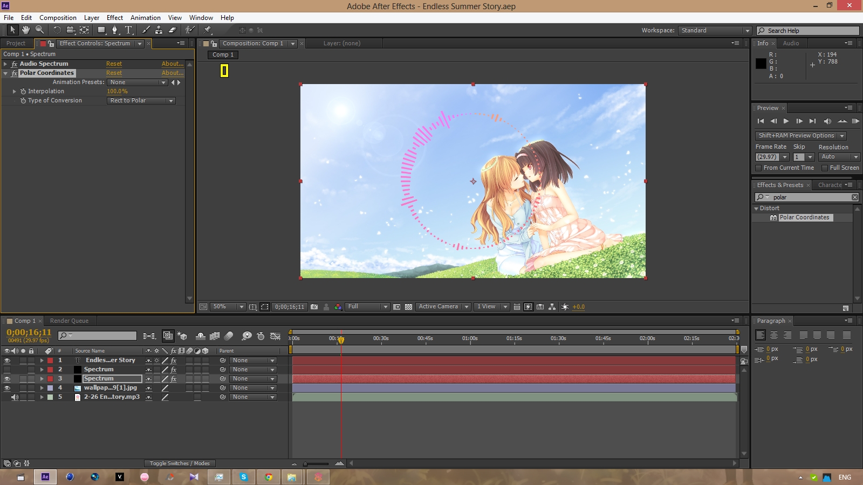This screenshot has height=485, width=863.
Task: Click the Brainstorm icon in timeline
Action: click(x=246, y=336)
